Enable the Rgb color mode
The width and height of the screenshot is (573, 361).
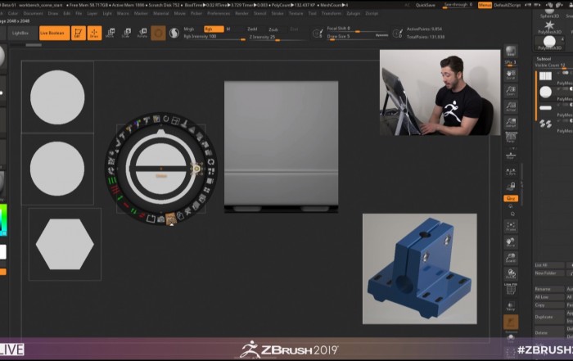pos(213,29)
